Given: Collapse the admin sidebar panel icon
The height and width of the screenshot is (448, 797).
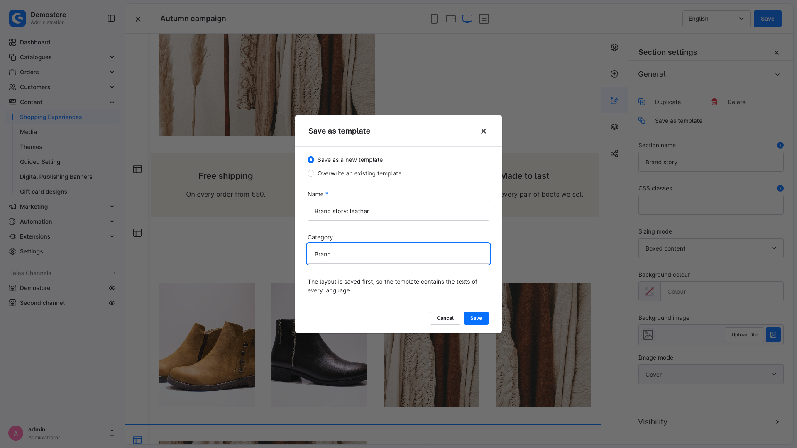Looking at the screenshot, I should click(x=111, y=18).
